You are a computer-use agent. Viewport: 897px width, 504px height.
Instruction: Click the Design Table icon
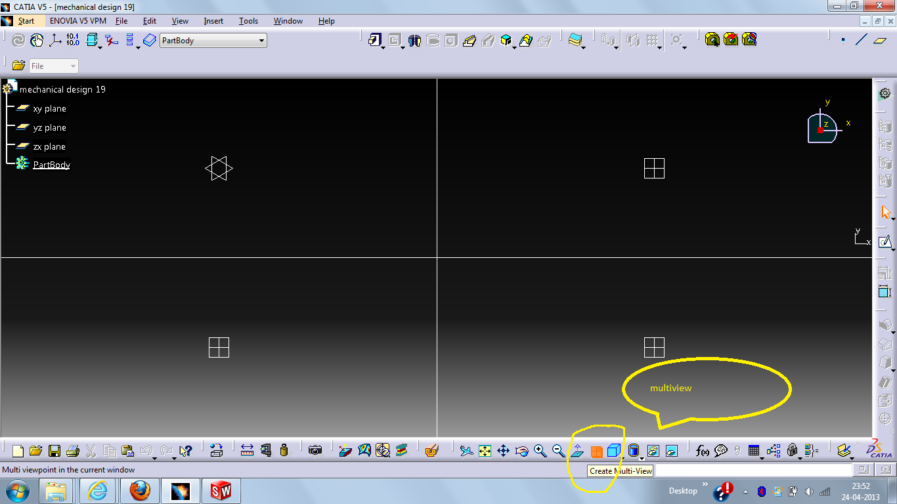click(x=754, y=451)
